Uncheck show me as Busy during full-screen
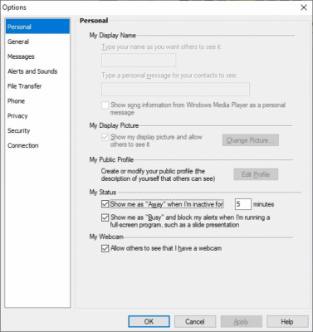 click(x=105, y=217)
